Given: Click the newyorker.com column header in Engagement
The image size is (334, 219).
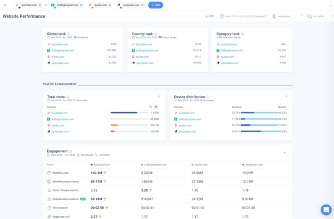Looking at the screenshot, I should click(252, 164).
